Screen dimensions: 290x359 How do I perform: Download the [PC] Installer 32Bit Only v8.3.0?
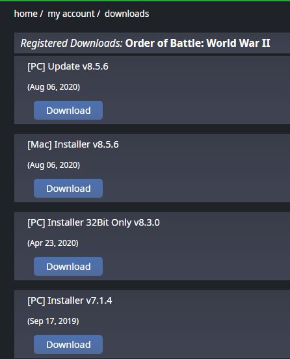click(x=68, y=267)
